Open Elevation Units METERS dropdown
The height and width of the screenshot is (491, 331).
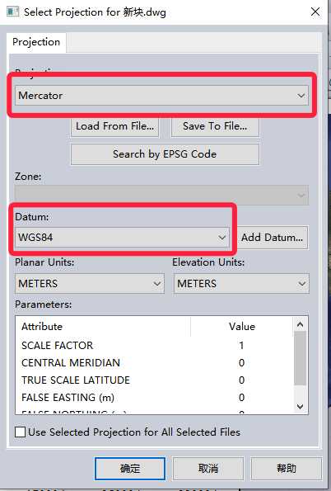point(241,284)
